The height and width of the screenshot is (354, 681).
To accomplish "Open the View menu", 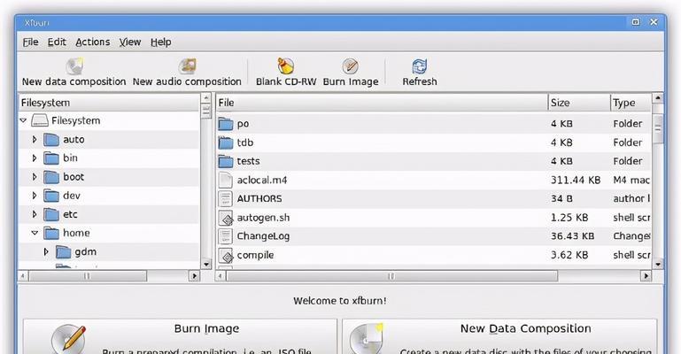I will click(130, 42).
